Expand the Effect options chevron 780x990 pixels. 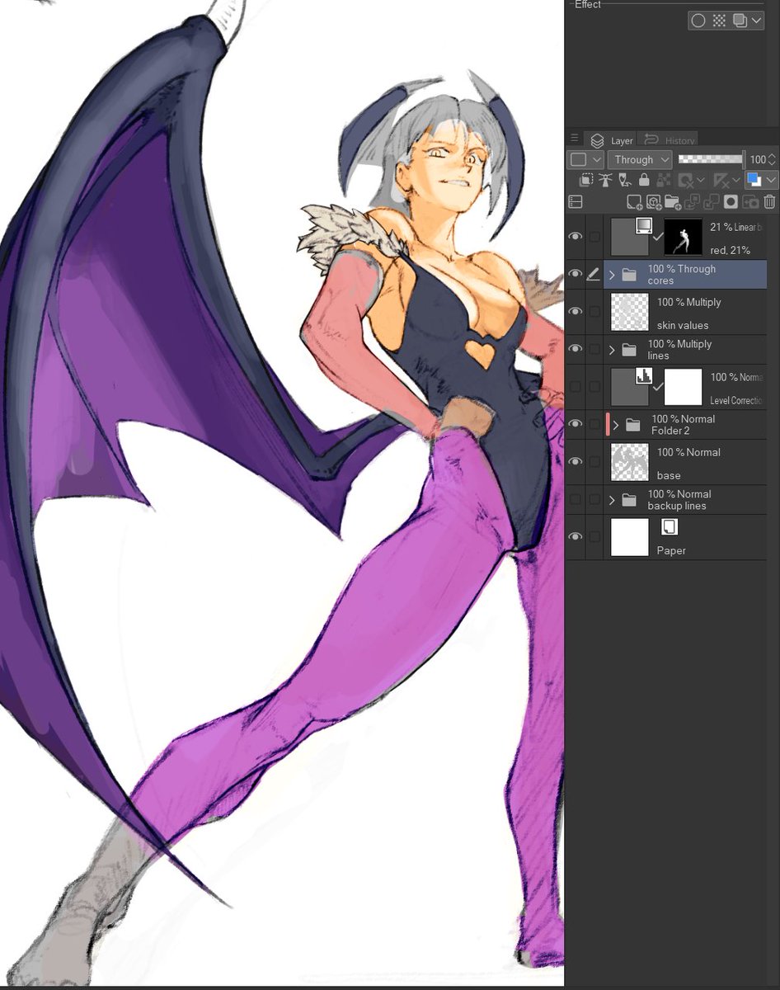click(x=756, y=21)
